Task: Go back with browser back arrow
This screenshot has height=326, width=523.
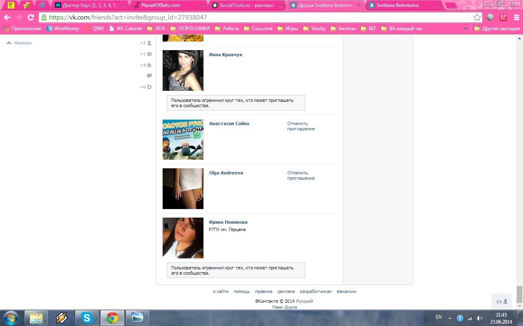Action: (x=7, y=18)
